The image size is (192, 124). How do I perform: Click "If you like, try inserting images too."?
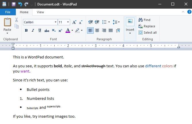[44, 116]
